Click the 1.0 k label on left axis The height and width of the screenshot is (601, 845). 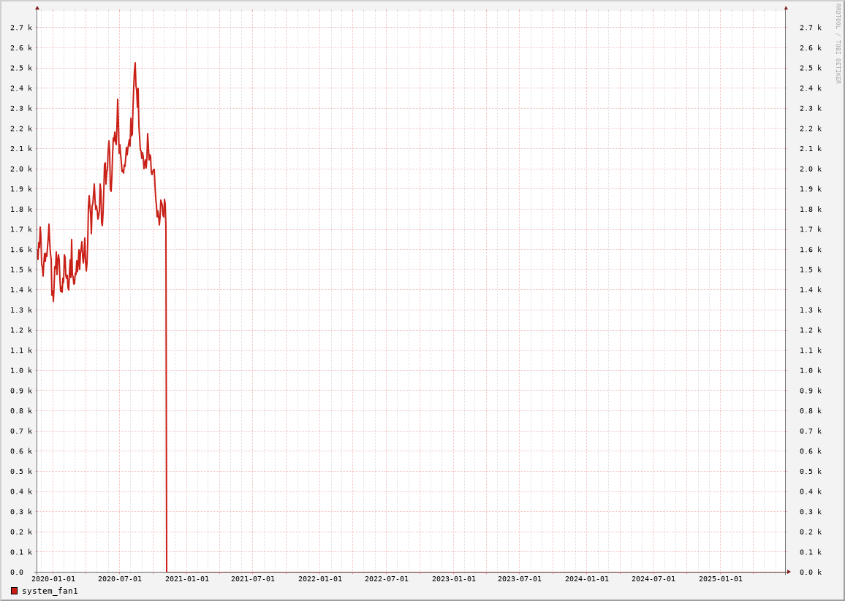coord(21,370)
